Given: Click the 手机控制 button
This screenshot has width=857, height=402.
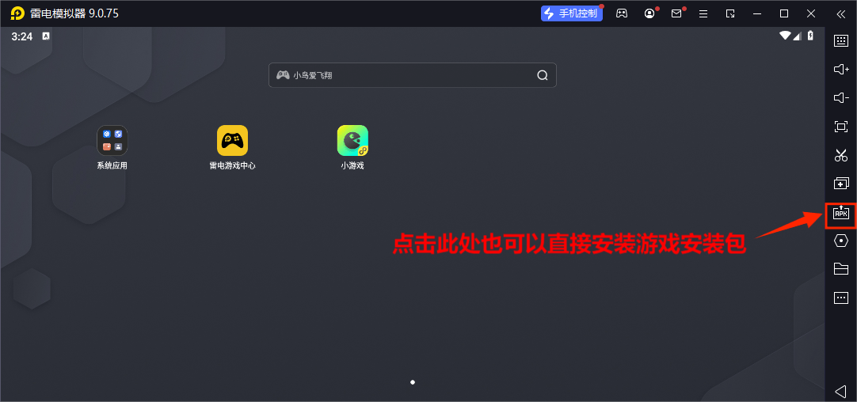Looking at the screenshot, I should click(x=571, y=13).
